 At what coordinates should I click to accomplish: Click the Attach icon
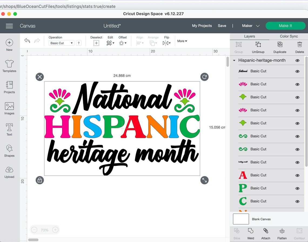coord(266,232)
